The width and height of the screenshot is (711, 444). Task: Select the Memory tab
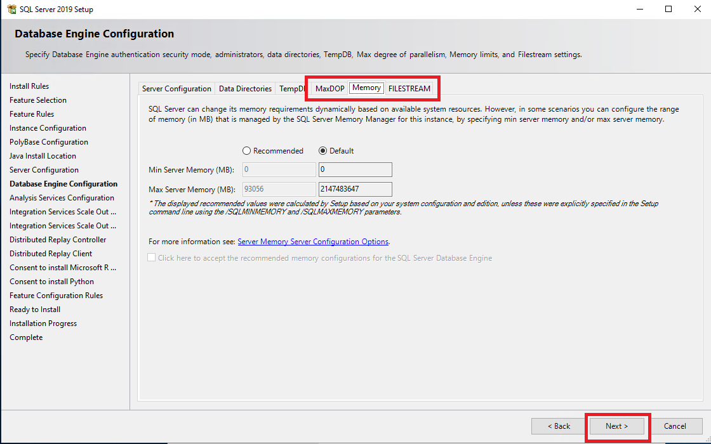click(x=366, y=88)
